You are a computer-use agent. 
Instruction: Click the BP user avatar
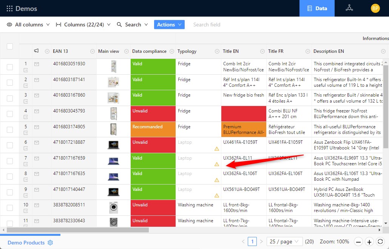(375, 8)
